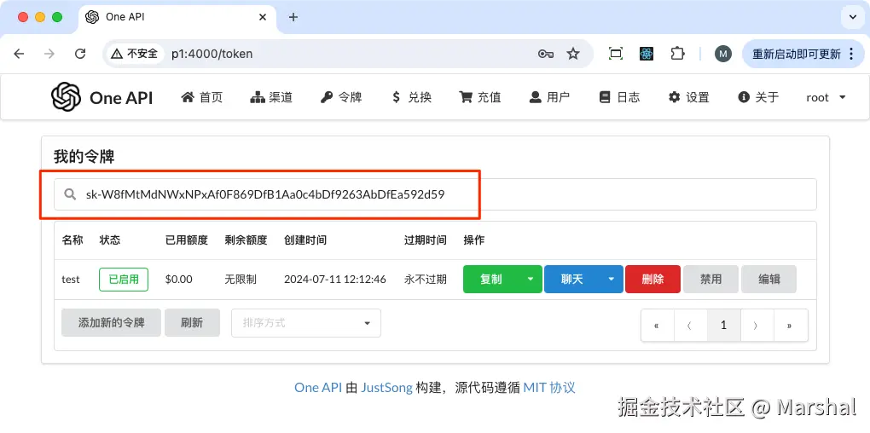This screenshot has width=870, height=433.
Task: Reload the page with refresh icon
Action: tap(80, 54)
